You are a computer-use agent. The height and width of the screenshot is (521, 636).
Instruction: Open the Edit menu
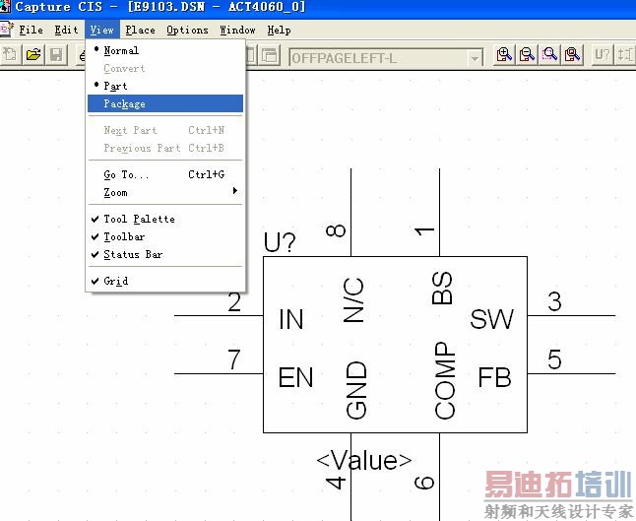[67, 30]
